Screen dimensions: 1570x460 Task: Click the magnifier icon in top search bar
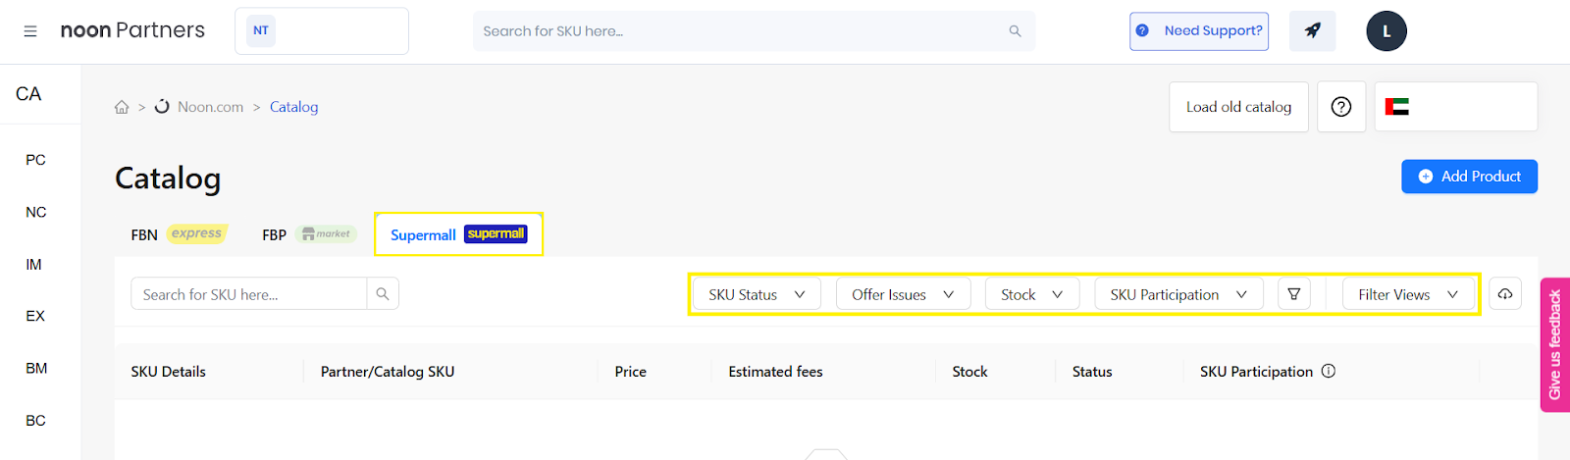[x=1015, y=31]
